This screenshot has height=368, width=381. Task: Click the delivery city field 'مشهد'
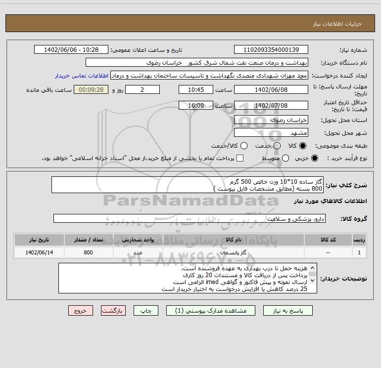coord(271,132)
